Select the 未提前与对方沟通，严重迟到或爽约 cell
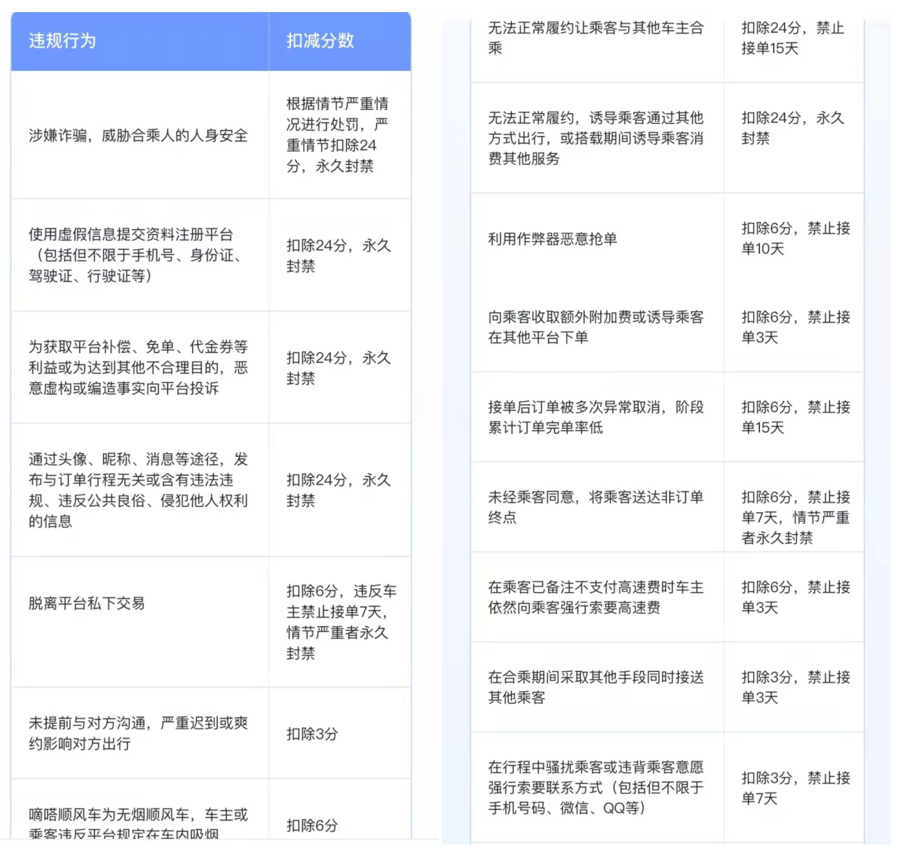The height and width of the screenshot is (851, 902). pyautogui.click(x=140, y=733)
